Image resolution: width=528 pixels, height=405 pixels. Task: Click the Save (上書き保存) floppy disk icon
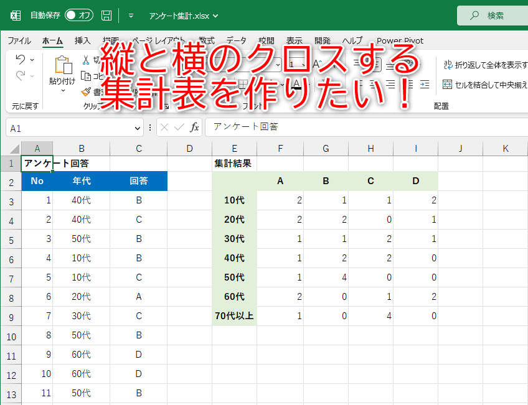click(106, 16)
